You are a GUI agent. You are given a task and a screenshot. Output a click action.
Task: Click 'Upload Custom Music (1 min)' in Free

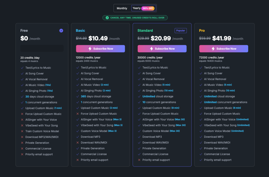44,108
